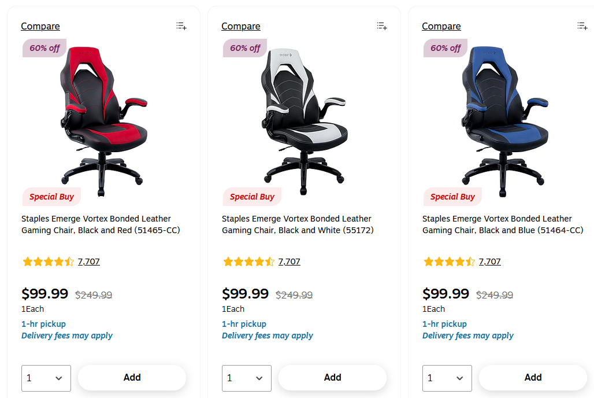The image size is (594, 398).
Task: Click add-to-list icon on Black and Blue chair
Action: point(582,26)
